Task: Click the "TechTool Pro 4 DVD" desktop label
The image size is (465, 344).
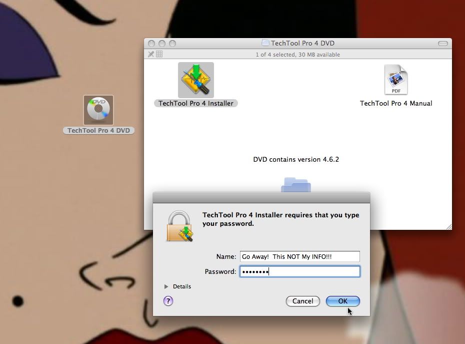Action: [98, 130]
